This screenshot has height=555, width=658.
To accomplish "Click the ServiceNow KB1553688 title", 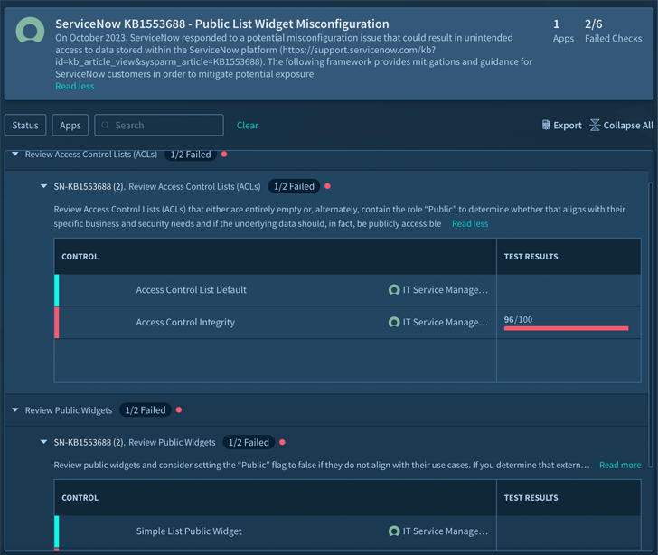I will point(222,24).
